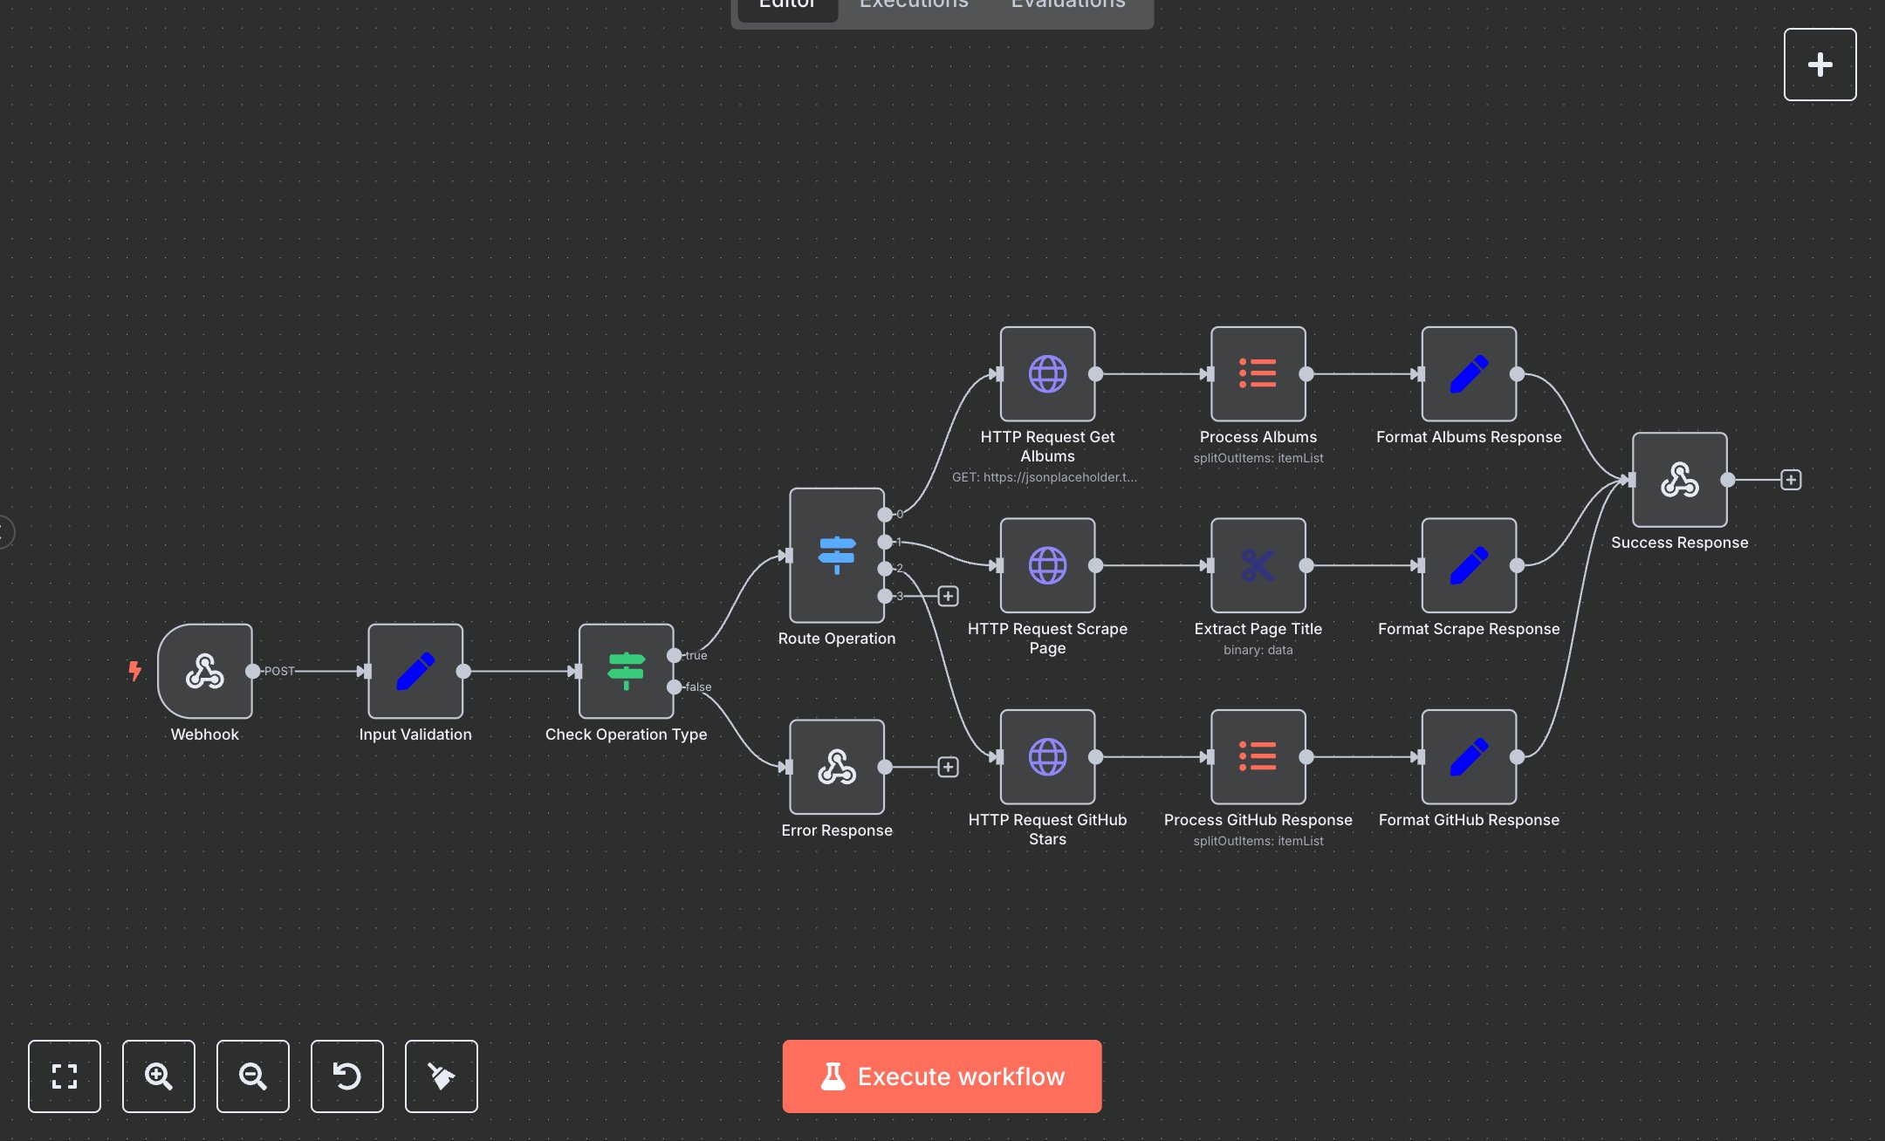
Task: Click the plus on Route Operation output 3
Action: click(x=948, y=596)
